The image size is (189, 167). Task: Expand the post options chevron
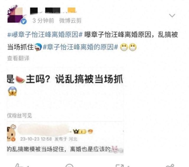172,15
